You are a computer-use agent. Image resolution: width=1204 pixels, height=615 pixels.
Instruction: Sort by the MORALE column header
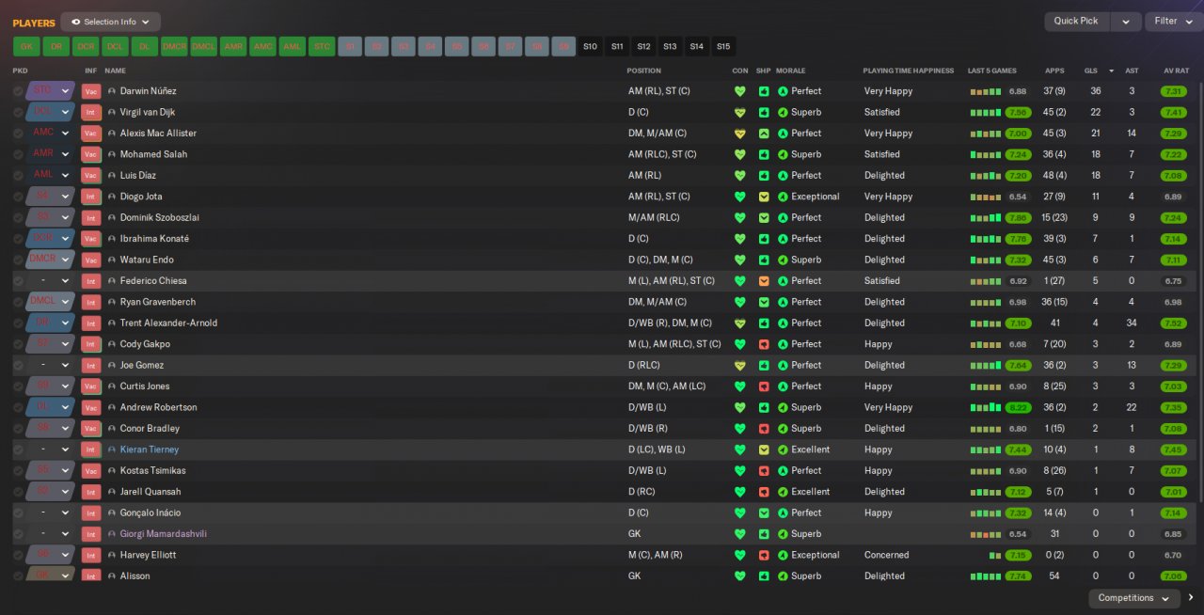[x=791, y=71]
